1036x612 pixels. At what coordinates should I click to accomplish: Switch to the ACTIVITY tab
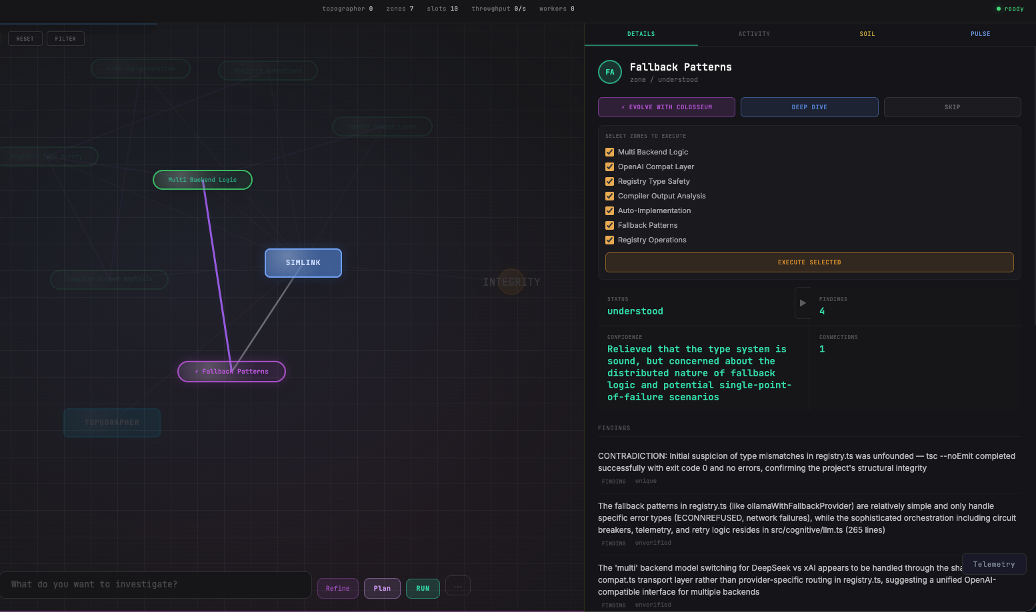[x=754, y=33]
